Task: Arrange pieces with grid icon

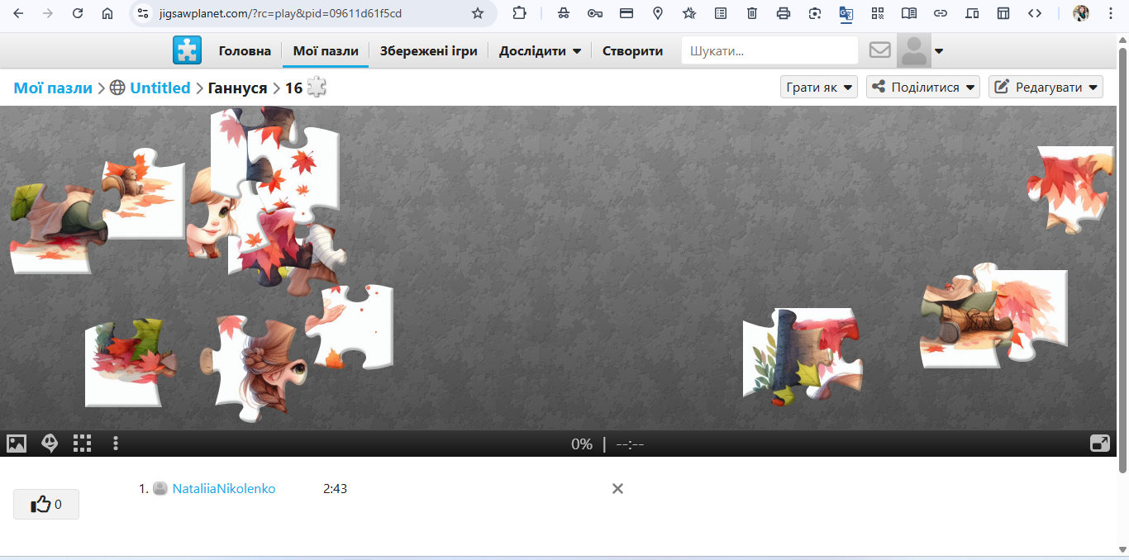Action: point(83,444)
